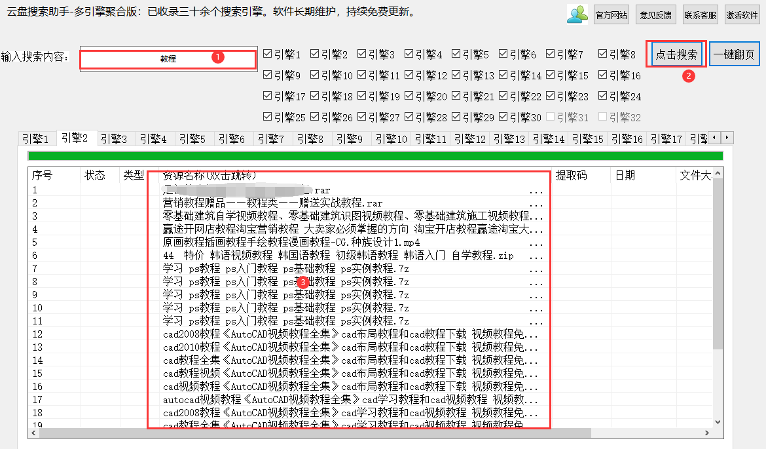Select the 引擎1 tab
This screenshot has height=449, width=766.
pyautogui.click(x=35, y=139)
